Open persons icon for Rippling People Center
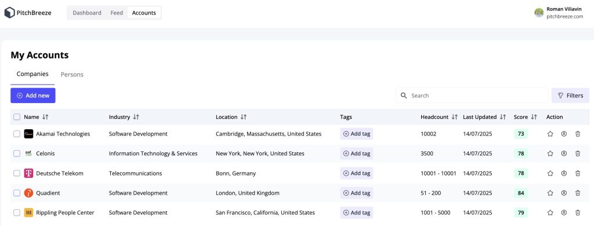This screenshot has height=226, width=594. pos(564,212)
